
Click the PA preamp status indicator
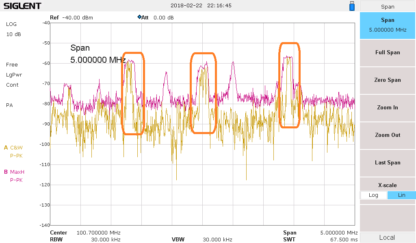(9, 105)
